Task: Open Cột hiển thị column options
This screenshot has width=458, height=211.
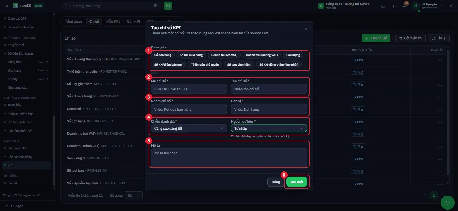Action: click(410, 38)
